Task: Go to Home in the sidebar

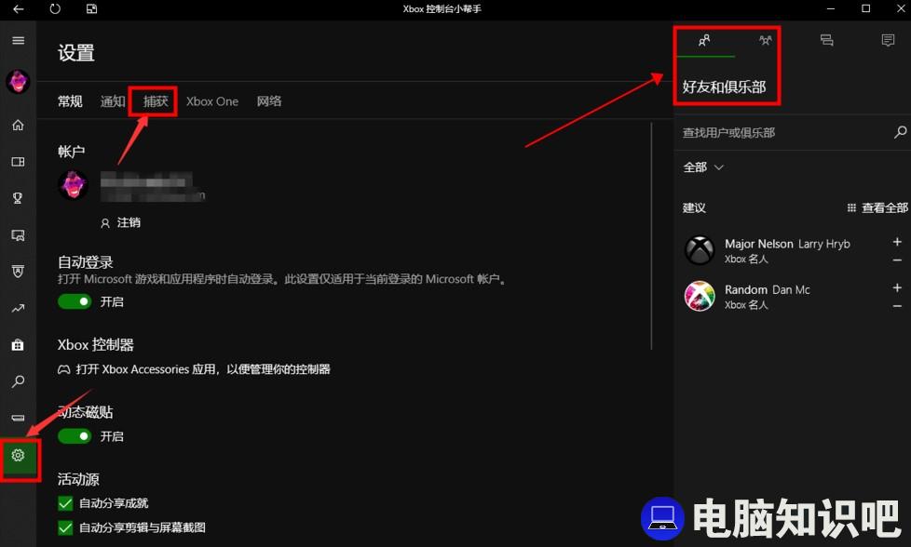Action: (x=18, y=125)
